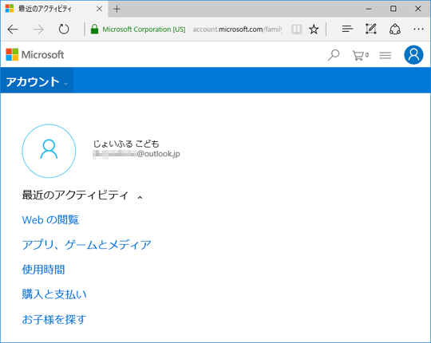
Task: Add page to favorites with star icon
Action: pyautogui.click(x=314, y=29)
